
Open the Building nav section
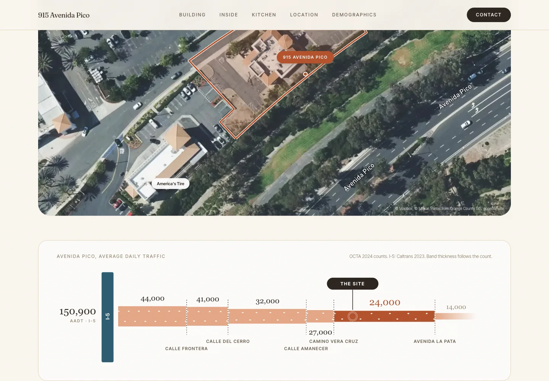[x=192, y=15]
